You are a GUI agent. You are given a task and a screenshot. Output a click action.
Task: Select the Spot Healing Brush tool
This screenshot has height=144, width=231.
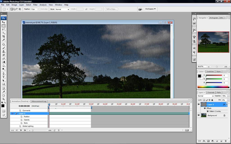(4, 45)
